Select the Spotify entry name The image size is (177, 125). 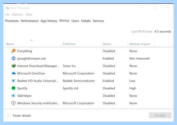(x=22, y=88)
